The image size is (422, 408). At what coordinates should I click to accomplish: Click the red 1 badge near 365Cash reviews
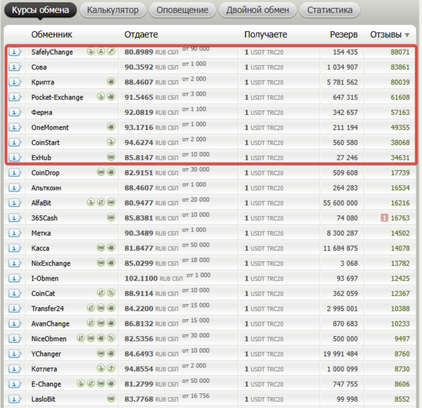(x=384, y=218)
